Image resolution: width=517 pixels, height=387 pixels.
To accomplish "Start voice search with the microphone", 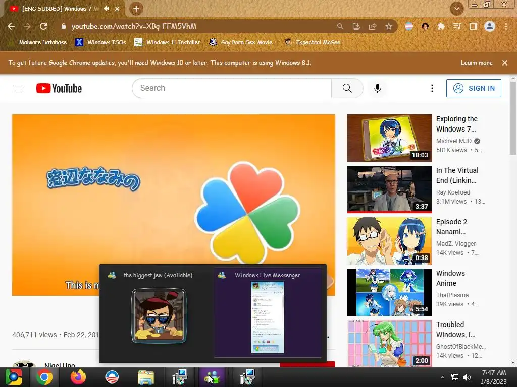I will (x=378, y=88).
